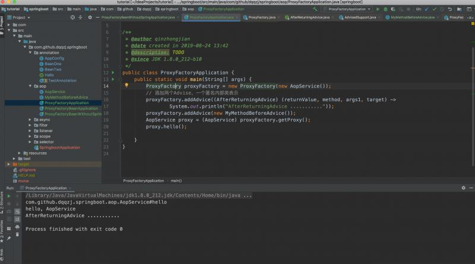The image size is (475, 264).
Task: Click tutorial in navigation breadcrumb
Action: point(11,9)
